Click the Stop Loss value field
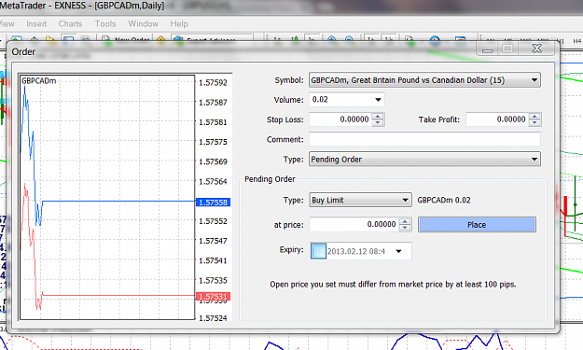 coord(340,119)
